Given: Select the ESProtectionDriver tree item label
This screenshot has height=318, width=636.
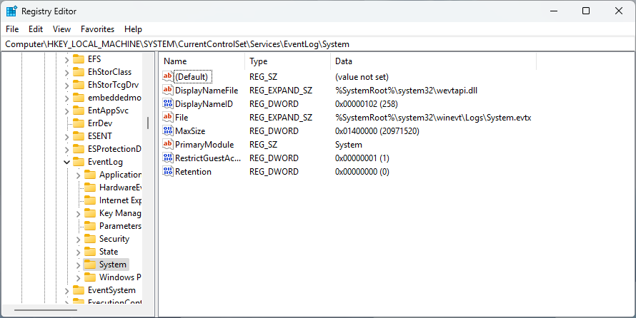Looking at the screenshot, I should [114, 149].
